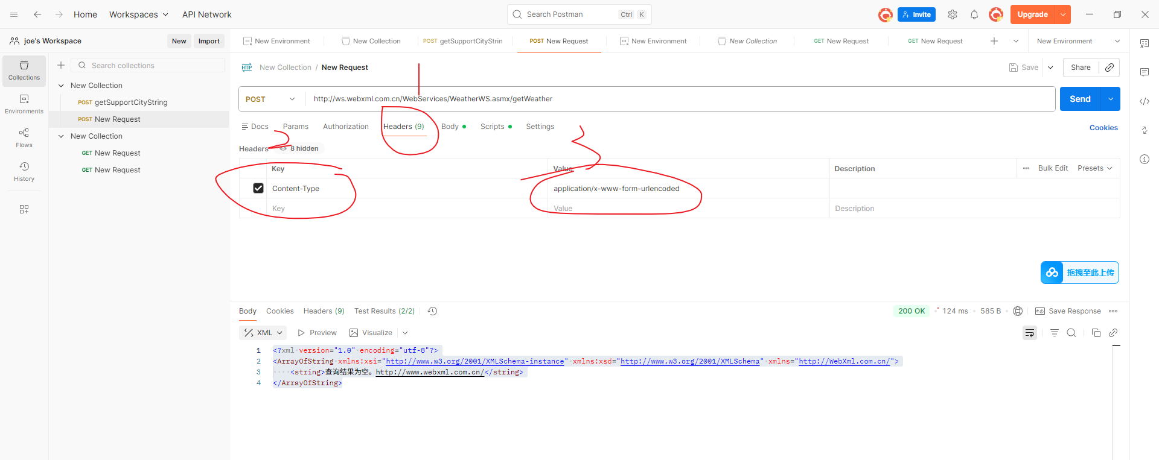Click the Share button

point(1081,68)
